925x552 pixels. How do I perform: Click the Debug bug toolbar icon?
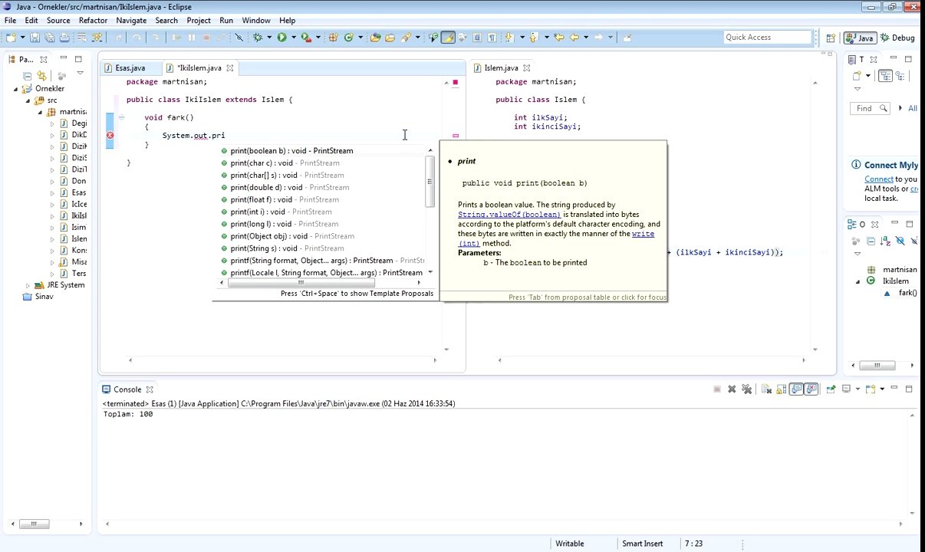click(x=258, y=38)
